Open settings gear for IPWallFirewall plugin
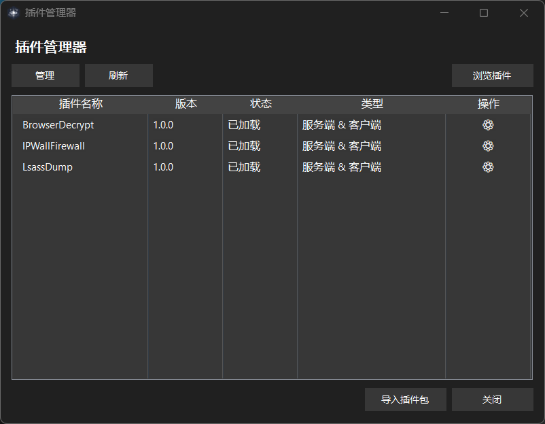Viewport: 545px width, 424px height. [488, 146]
